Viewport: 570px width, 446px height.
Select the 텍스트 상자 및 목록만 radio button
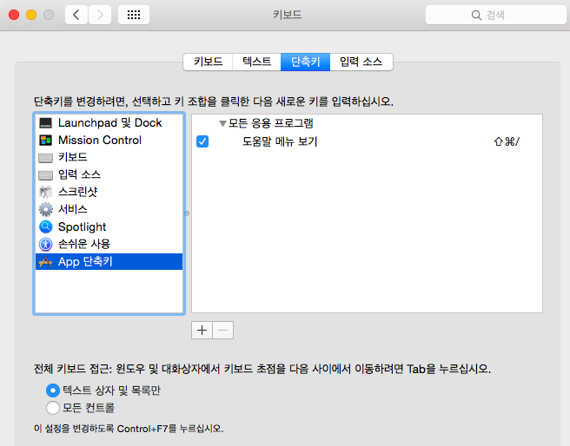click(52, 390)
